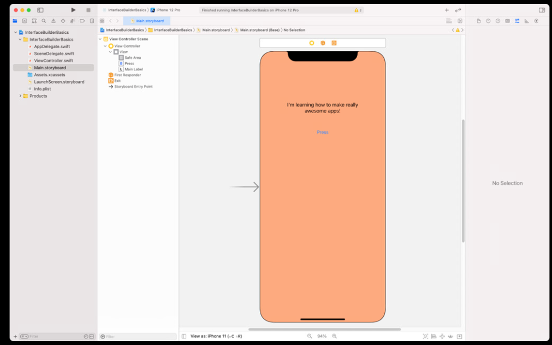Select Exit in document outline

coord(117,81)
